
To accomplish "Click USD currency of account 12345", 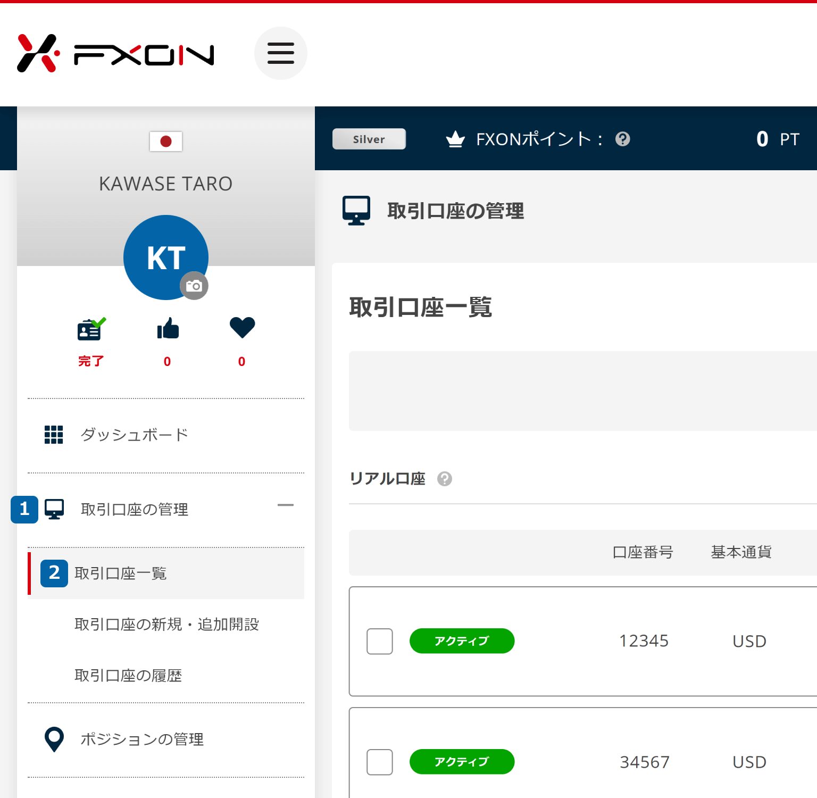I will 749,641.
